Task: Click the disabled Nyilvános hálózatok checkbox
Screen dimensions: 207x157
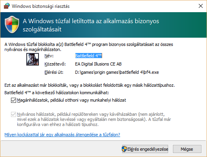Action: click(x=13, y=114)
